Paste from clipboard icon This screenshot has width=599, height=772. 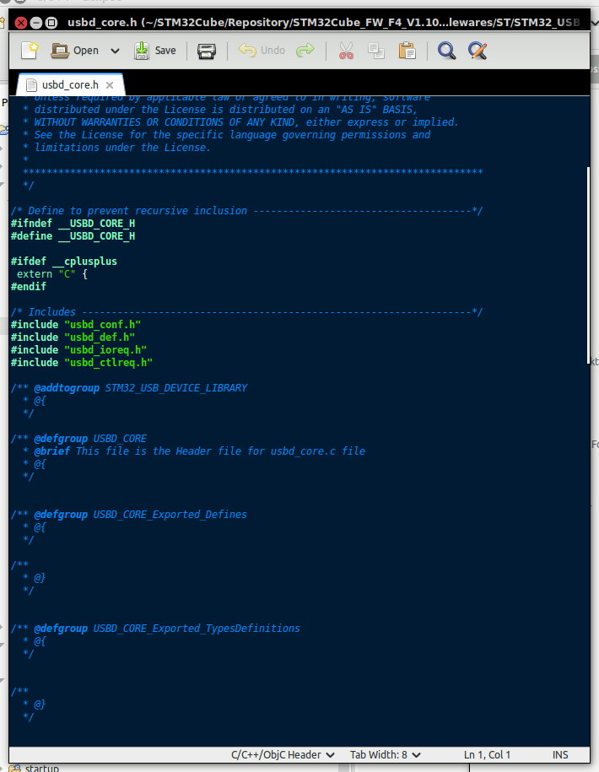[407, 51]
